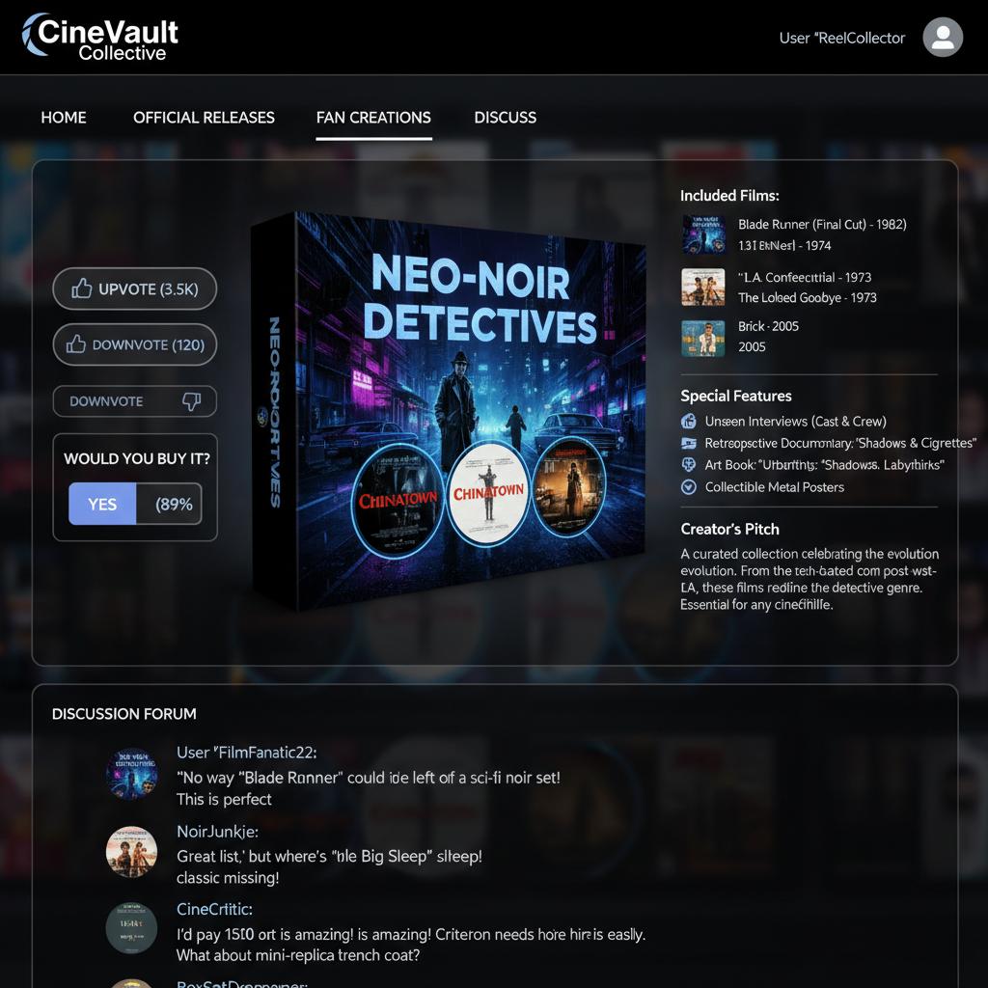Go to the Home tab

(x=64, y=118)
